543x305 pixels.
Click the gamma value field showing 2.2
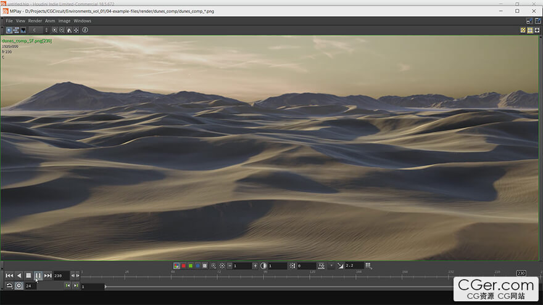click(353, 266)
